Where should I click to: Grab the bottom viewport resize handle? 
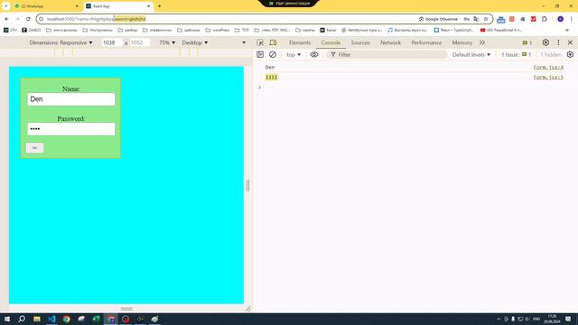(126, 309)
